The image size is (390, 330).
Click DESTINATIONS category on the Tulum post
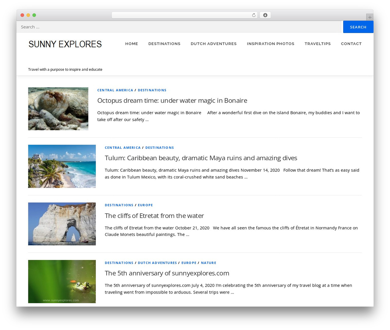pyautogui.click(x=160, y=148)
